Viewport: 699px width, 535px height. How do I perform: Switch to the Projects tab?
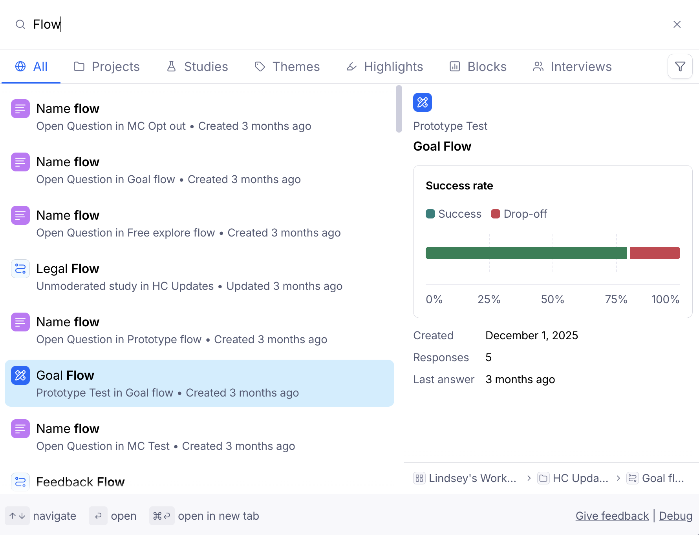click(x=107, y=67)
